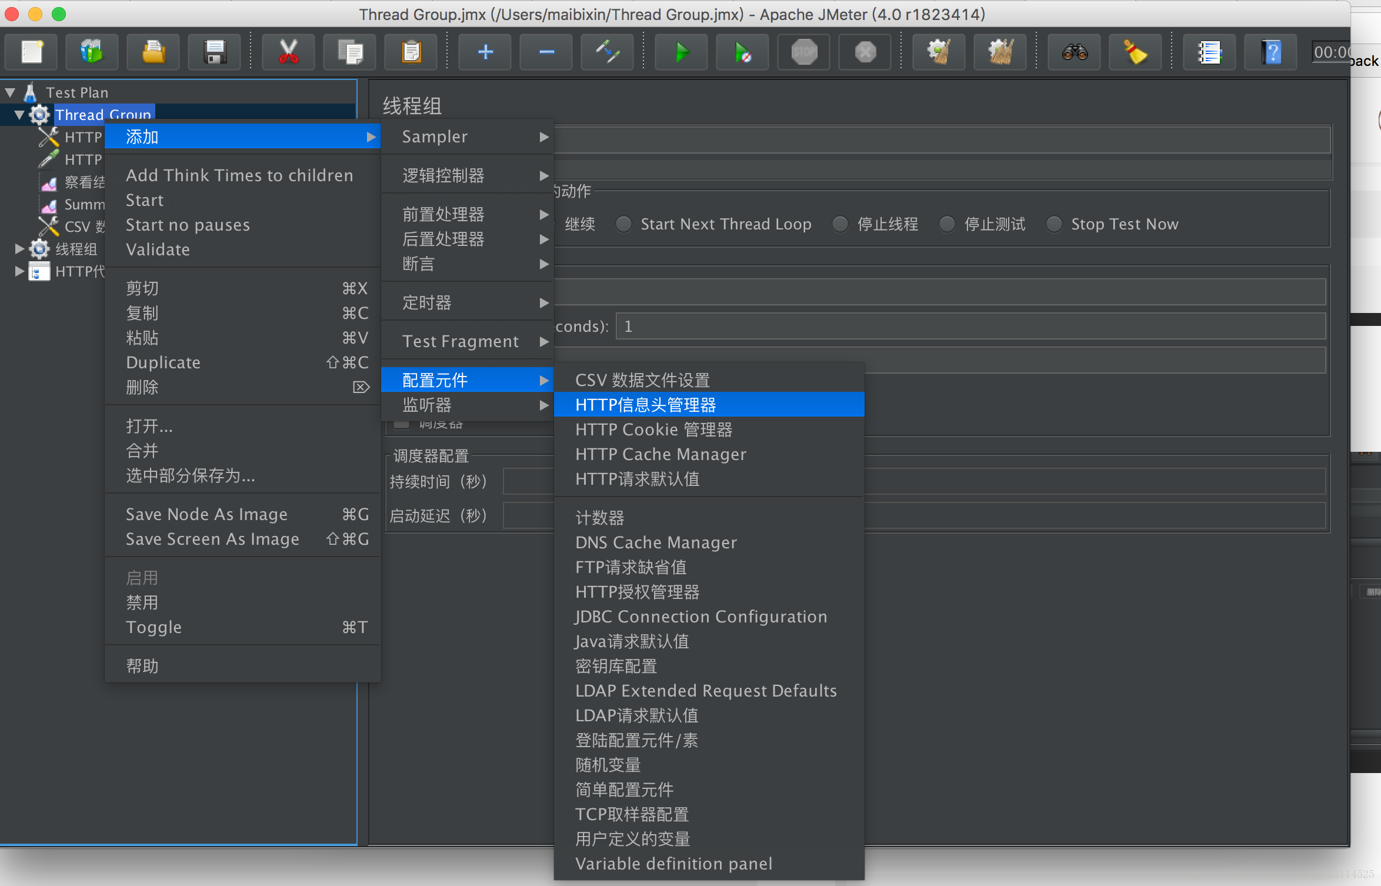Expand the 线程组 tree node

[19, 249]
